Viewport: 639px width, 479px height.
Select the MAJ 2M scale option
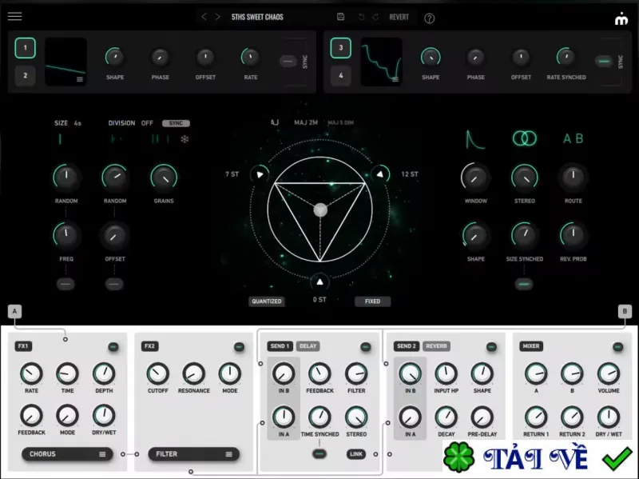[x=306, y=122]
